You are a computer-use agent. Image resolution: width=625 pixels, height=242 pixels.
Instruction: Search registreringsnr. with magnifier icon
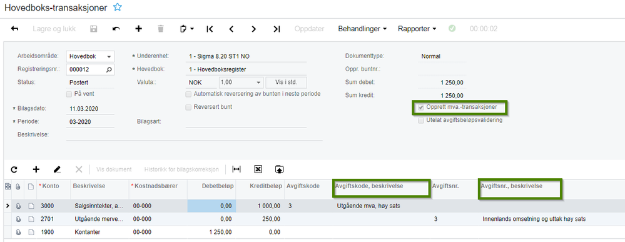point(109,69)
